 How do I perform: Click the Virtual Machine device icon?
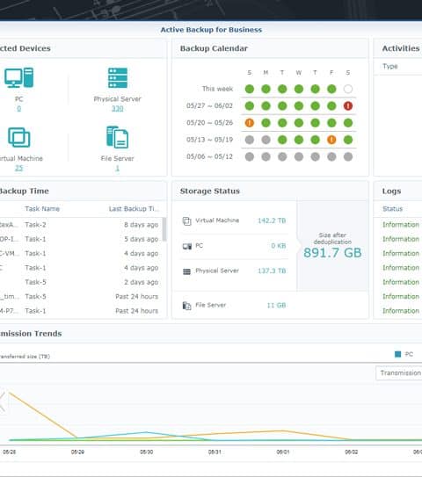(18, 137)
